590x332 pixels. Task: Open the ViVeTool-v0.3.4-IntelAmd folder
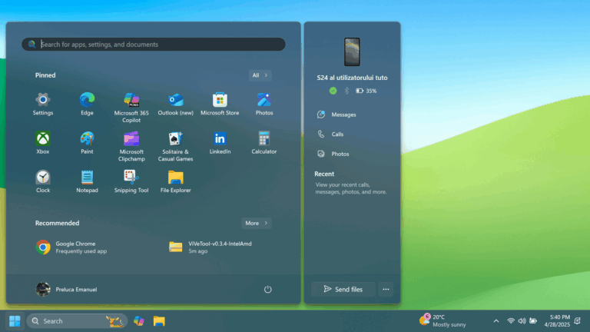(210, 247)
